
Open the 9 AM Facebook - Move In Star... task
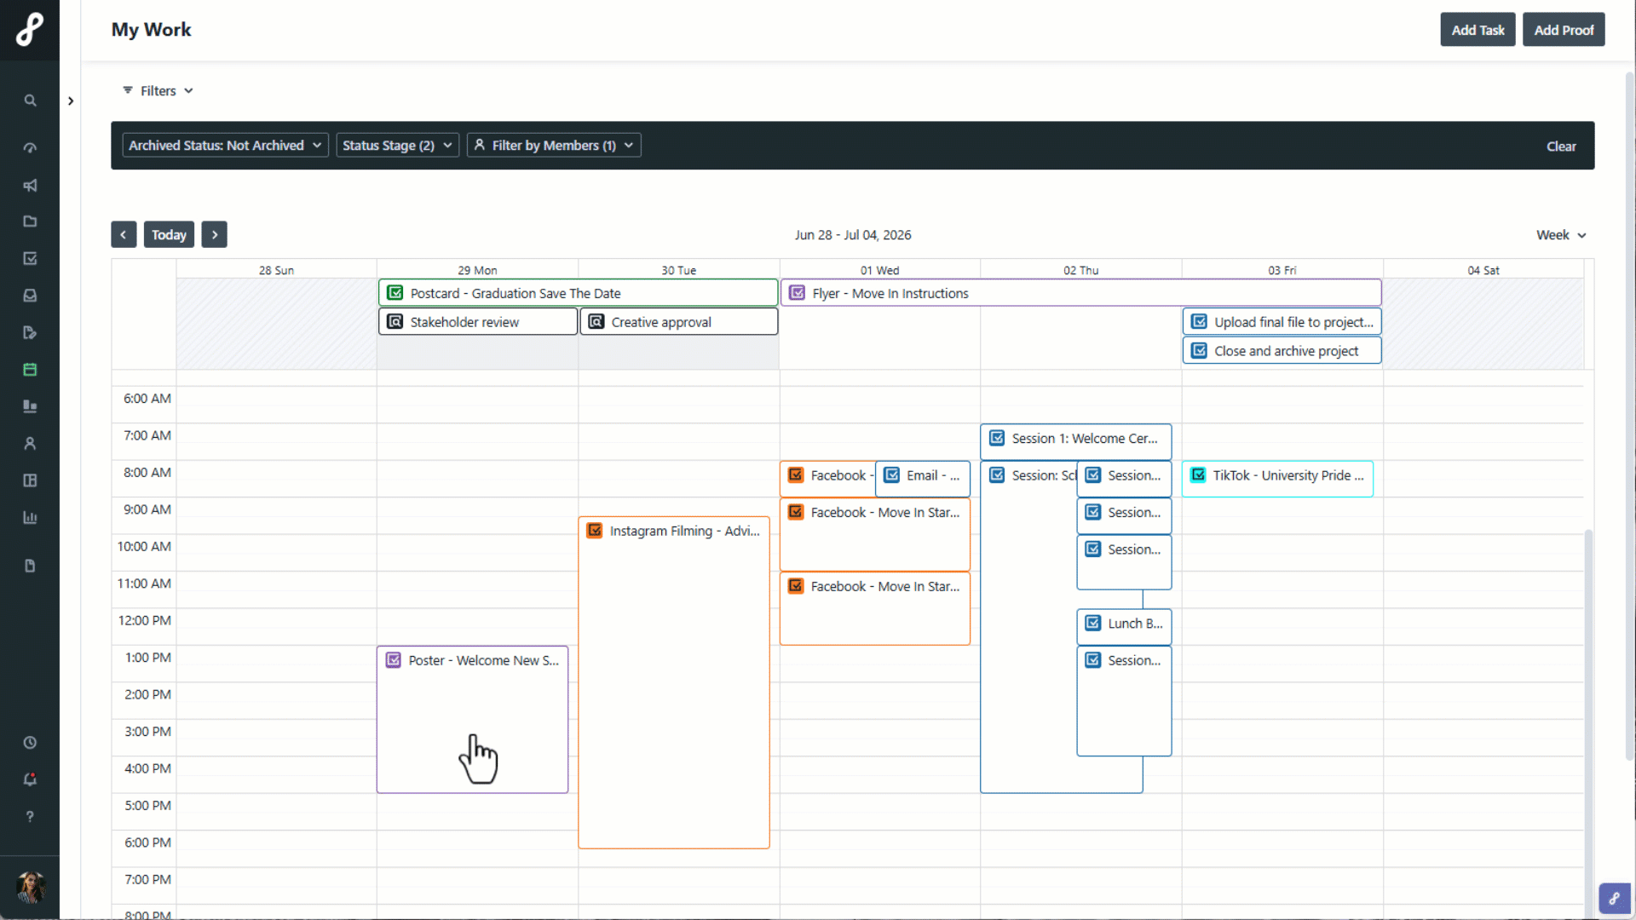pos(875,534)
